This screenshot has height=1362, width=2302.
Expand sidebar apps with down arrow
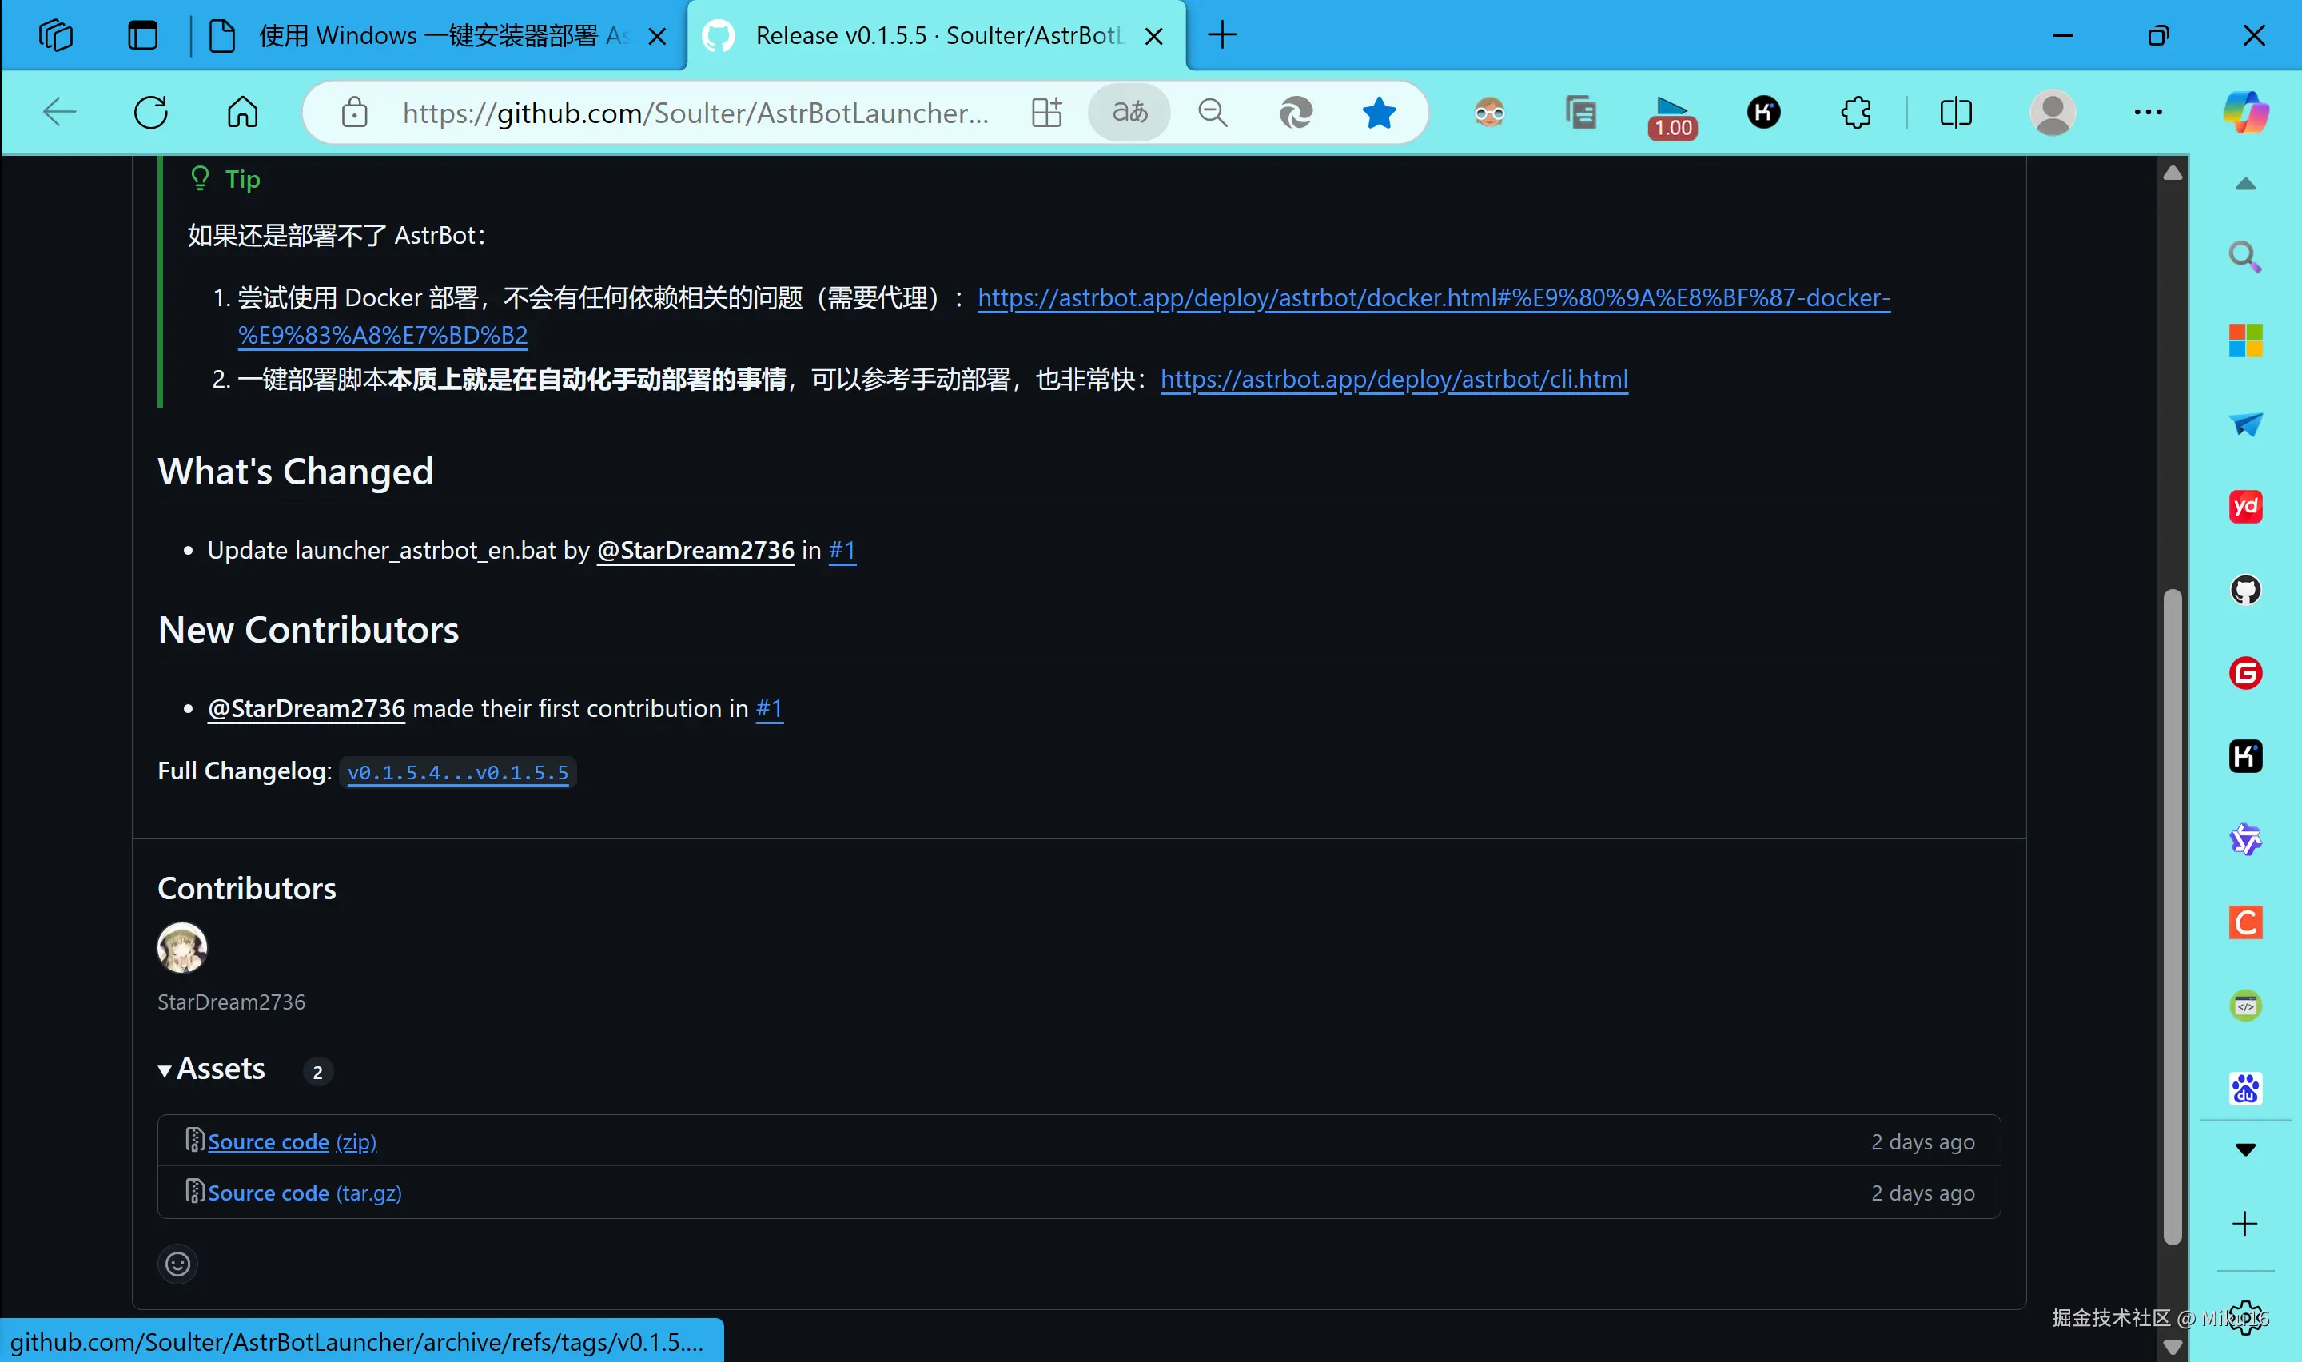(2244, 1150)
